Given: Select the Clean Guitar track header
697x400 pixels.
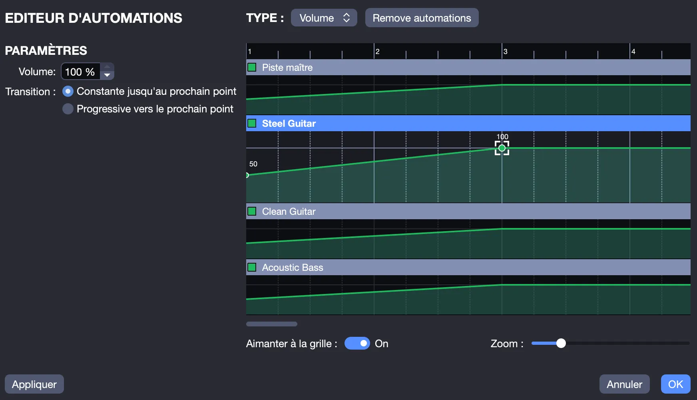Looking at the screenshot, I should click(x=468, y=211).
